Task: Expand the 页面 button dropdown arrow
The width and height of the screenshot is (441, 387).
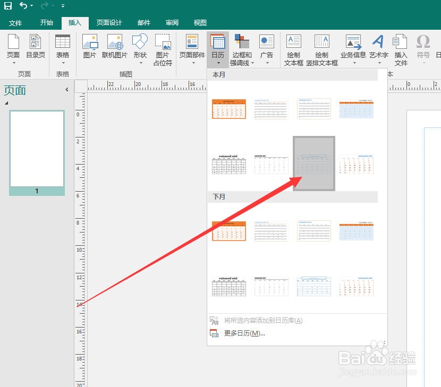Action: point(14,63)
